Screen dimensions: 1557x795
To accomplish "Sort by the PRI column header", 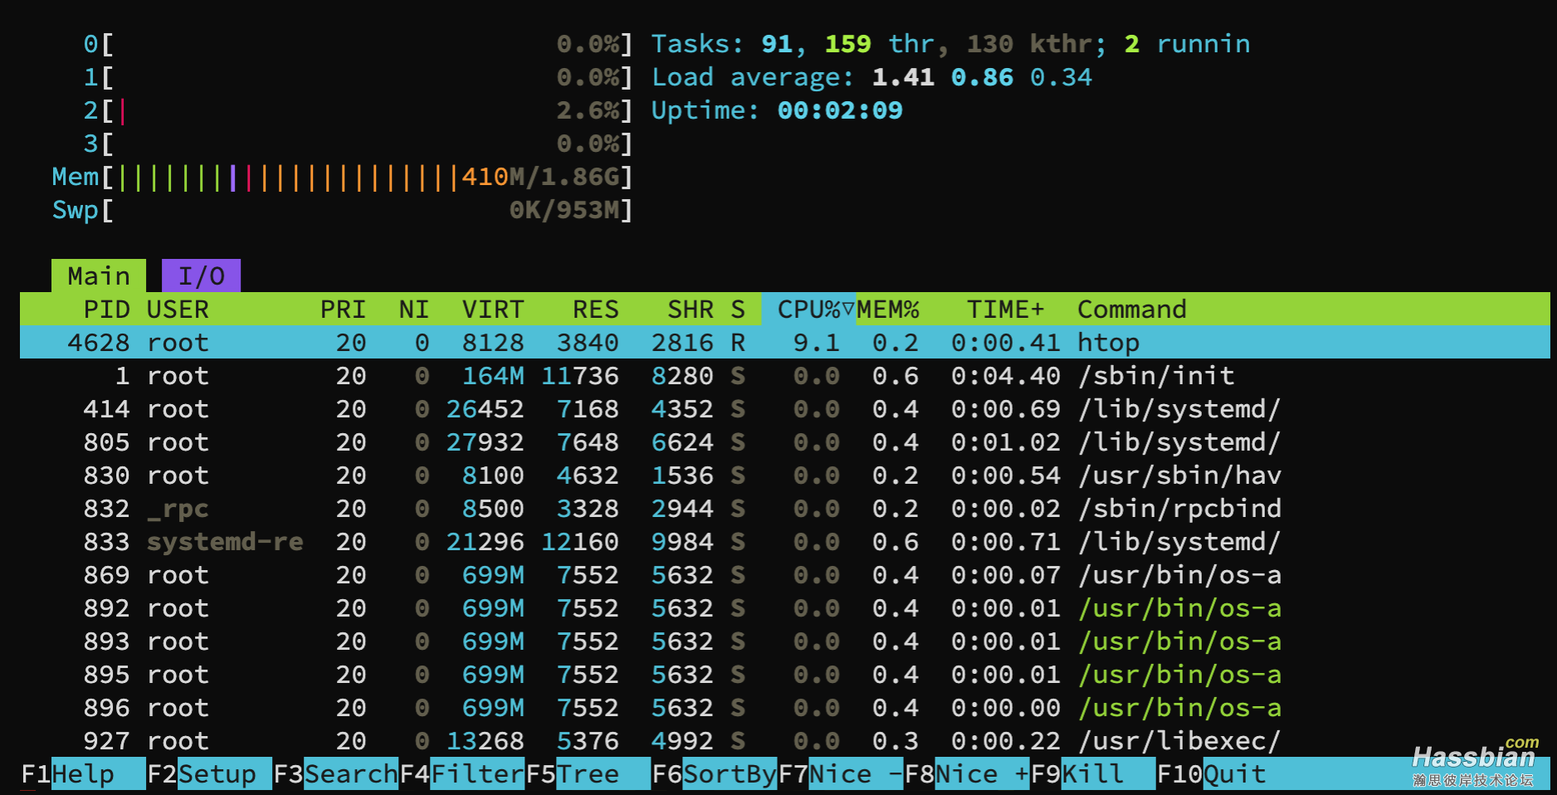I will 343,309.
